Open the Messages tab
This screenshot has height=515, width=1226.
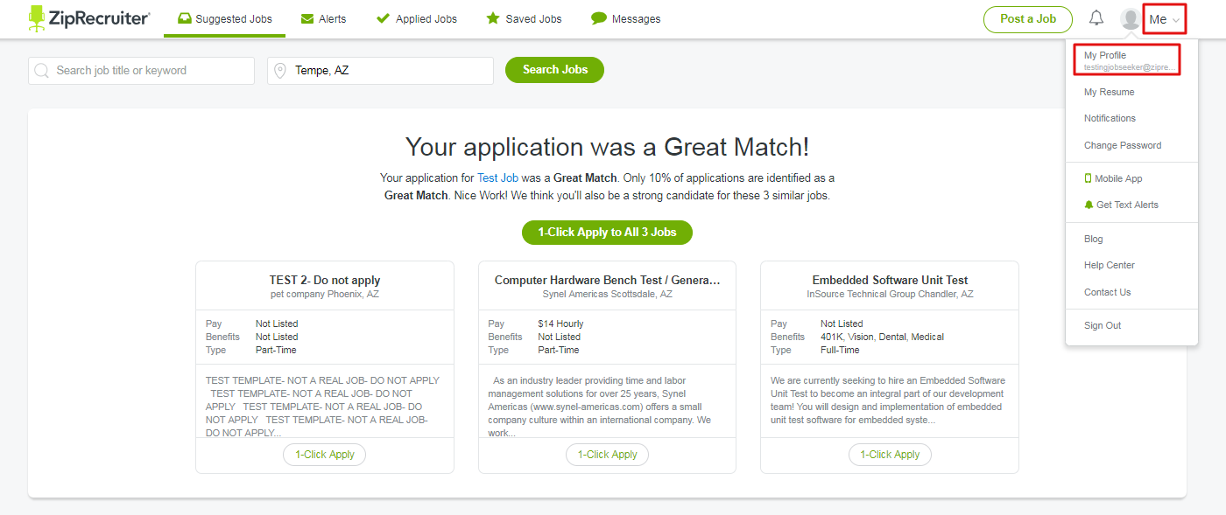625,19
